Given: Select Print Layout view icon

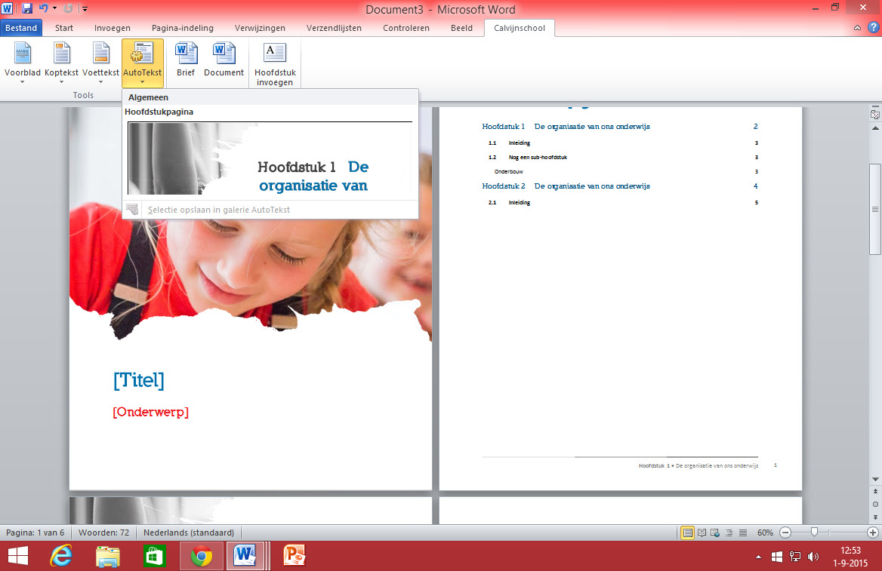Looking at the screenshot, I should pos(687,533).
